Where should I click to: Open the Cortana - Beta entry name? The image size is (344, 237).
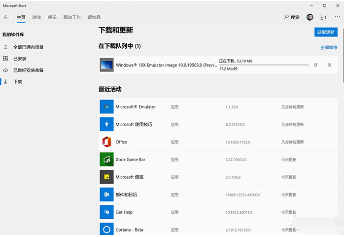point(129,230)
